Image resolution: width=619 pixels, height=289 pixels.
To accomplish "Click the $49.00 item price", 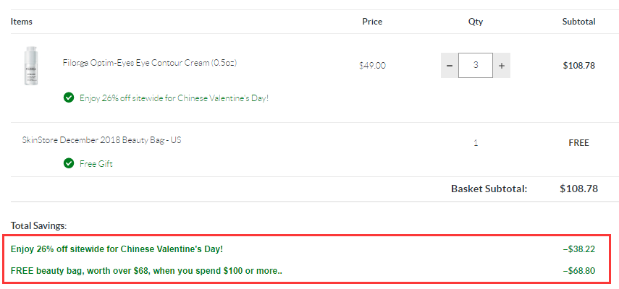I will [372, 66].
